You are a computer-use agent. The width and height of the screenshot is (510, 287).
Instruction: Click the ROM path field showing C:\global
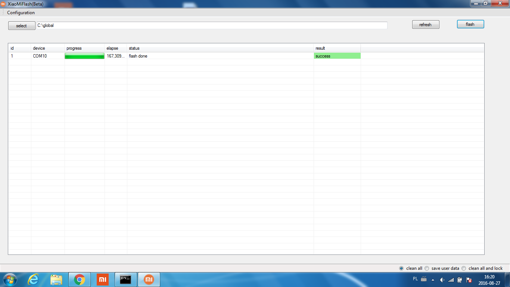click(211, 25)
